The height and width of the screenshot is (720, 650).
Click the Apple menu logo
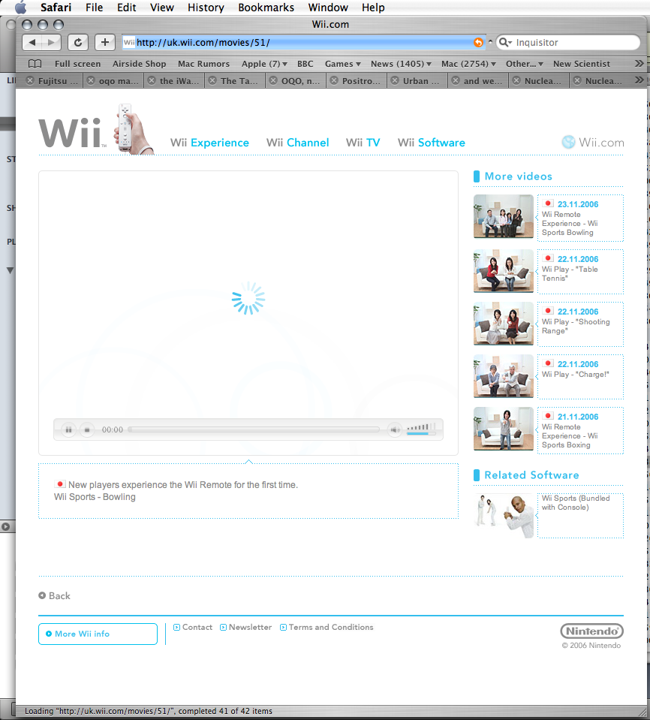click(x=21, y=8)
